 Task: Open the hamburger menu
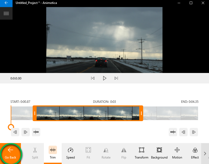pos(6,13)
